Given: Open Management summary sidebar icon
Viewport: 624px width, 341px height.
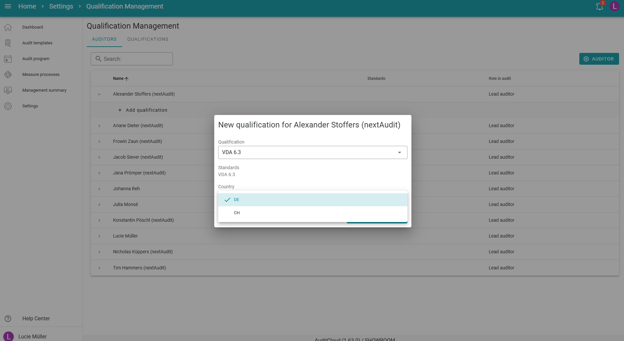Looking at the screenshot, I should (x=8, y=90).
